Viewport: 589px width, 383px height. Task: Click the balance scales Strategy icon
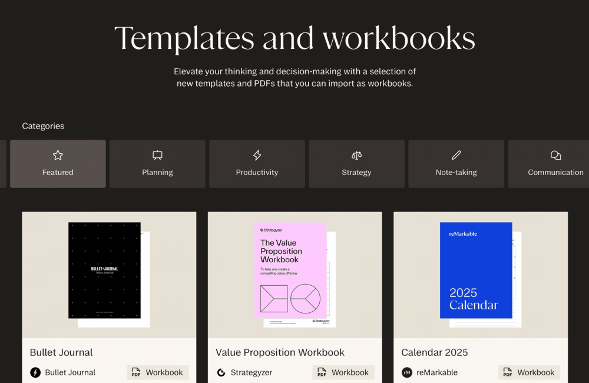[356, 156]
